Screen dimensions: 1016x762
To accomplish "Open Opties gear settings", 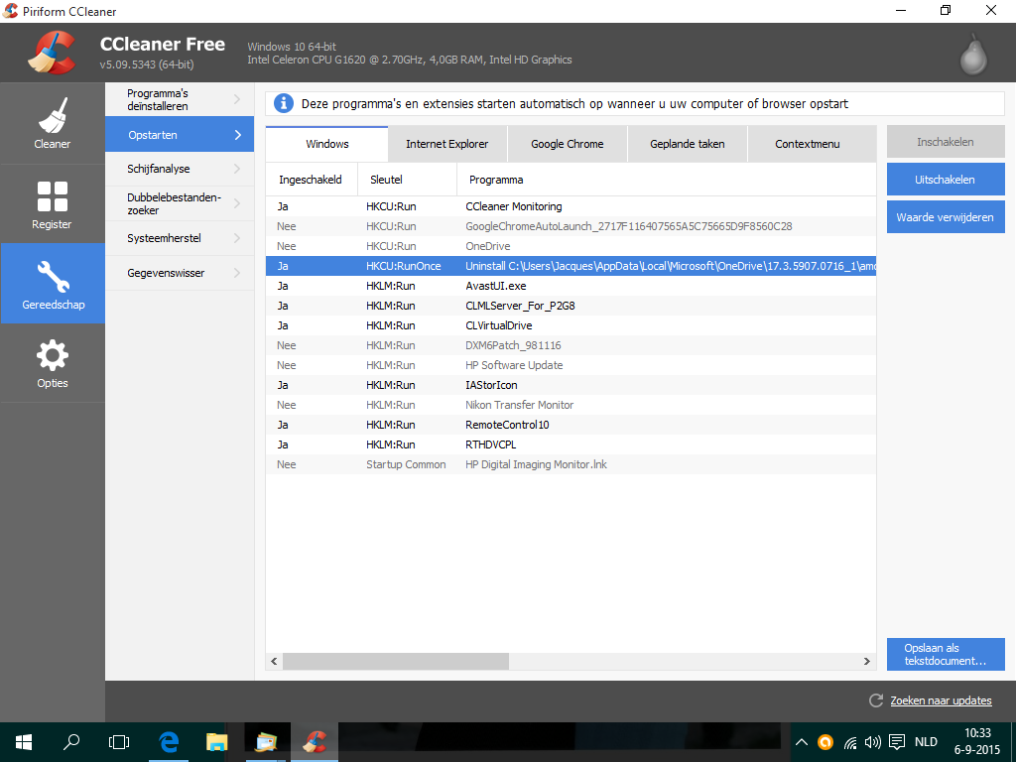I will pyautogui.click(x=53, y=362).
